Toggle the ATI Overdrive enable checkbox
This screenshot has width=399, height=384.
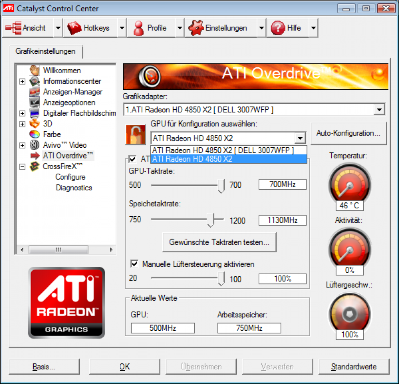133,159
